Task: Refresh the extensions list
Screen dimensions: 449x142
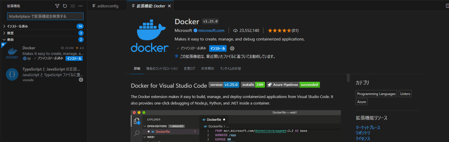Action: click(x=65, y=6)
